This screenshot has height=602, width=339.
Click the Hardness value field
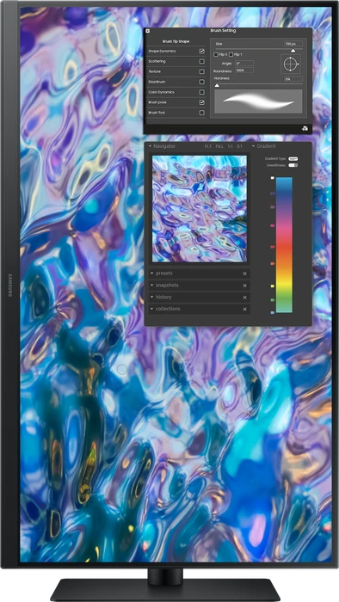tap(293, 79)
